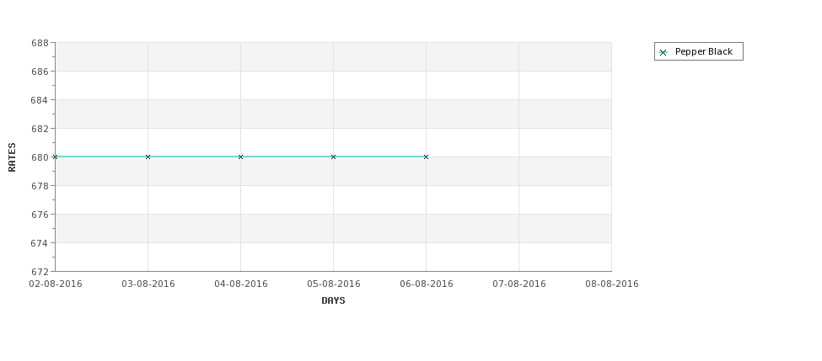Click the data point marker at 05-08-2016
Viewport: 822px width, 361px height.
coord(333,157)
